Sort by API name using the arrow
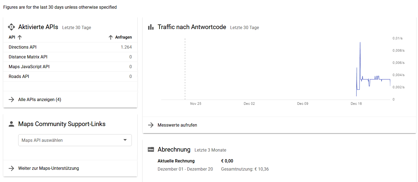Image resolution: width=418 pixels, height=182 pixels. [20, 37]
